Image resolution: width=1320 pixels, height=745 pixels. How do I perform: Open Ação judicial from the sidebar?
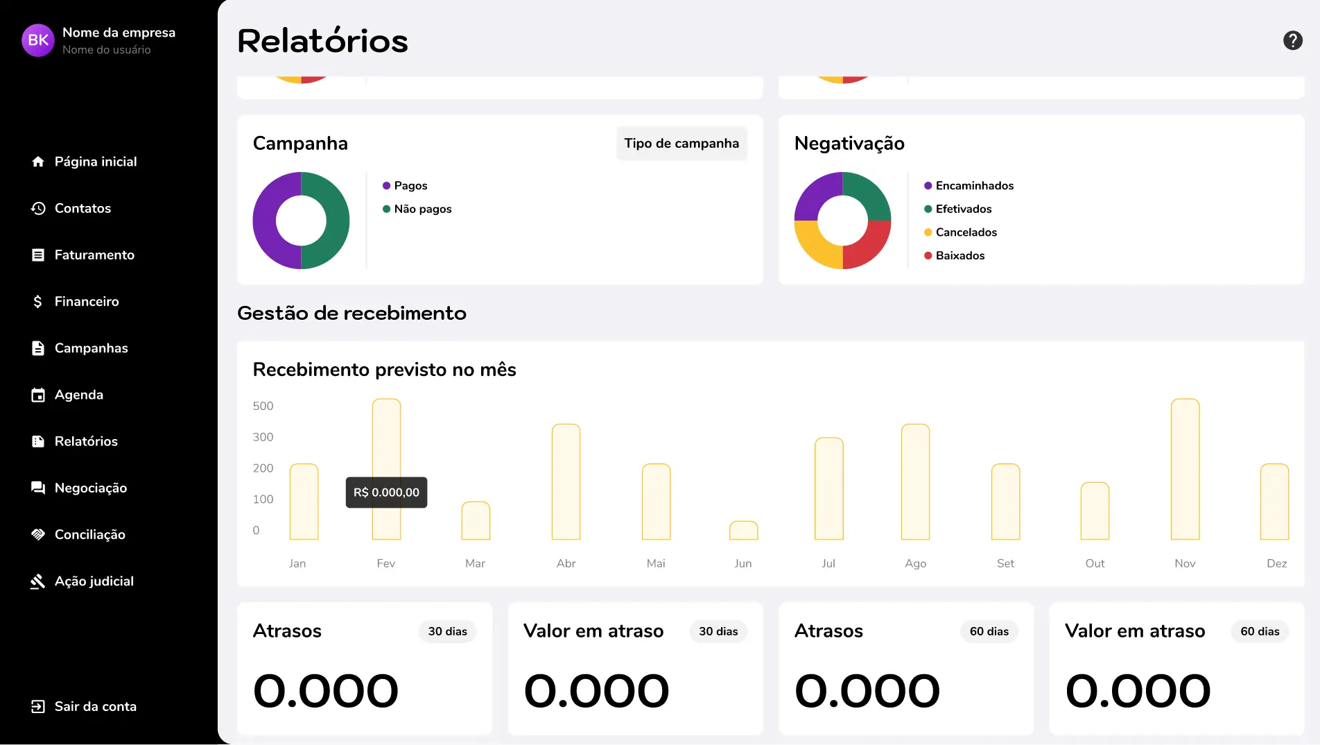[x=94, y=581]
